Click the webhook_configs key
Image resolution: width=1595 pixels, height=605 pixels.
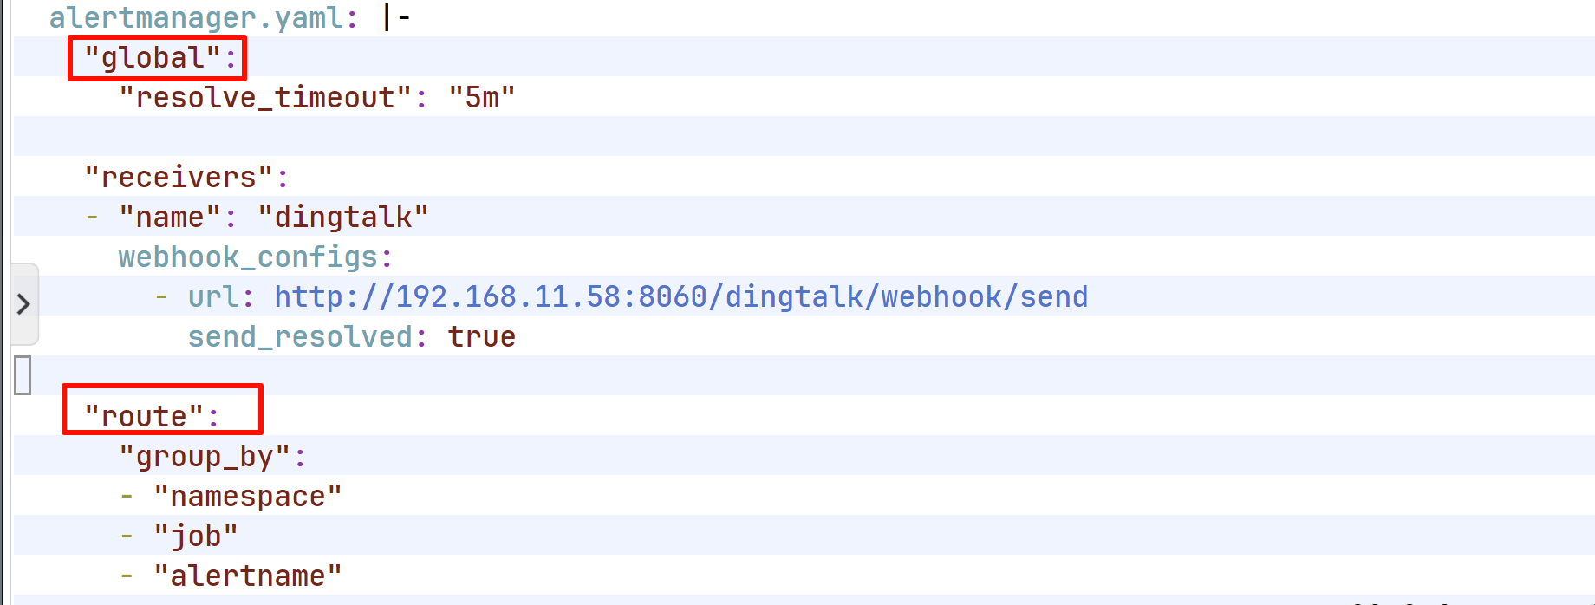[248, 257]
